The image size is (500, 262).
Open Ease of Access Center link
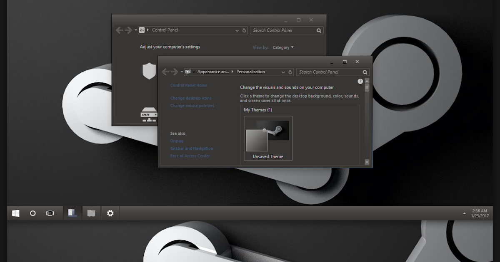(x=190, y=156)
